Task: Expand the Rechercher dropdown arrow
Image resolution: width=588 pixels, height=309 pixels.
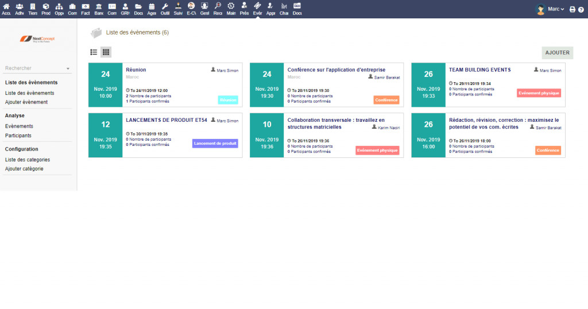Action: click(x=68, y=68)
